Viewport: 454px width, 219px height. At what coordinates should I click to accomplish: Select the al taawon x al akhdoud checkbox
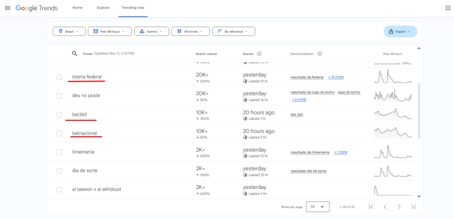(x=59, y=190)
